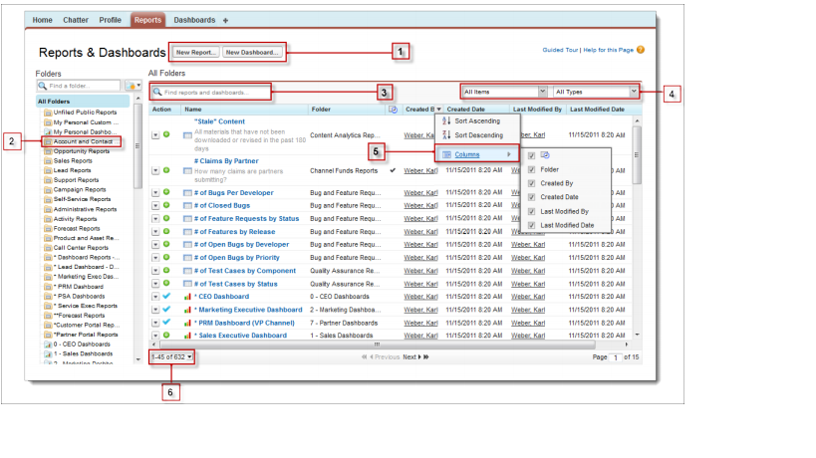The image size is (816, 458).
Task: Open the Dashboards tab
Action: (194, 20)
